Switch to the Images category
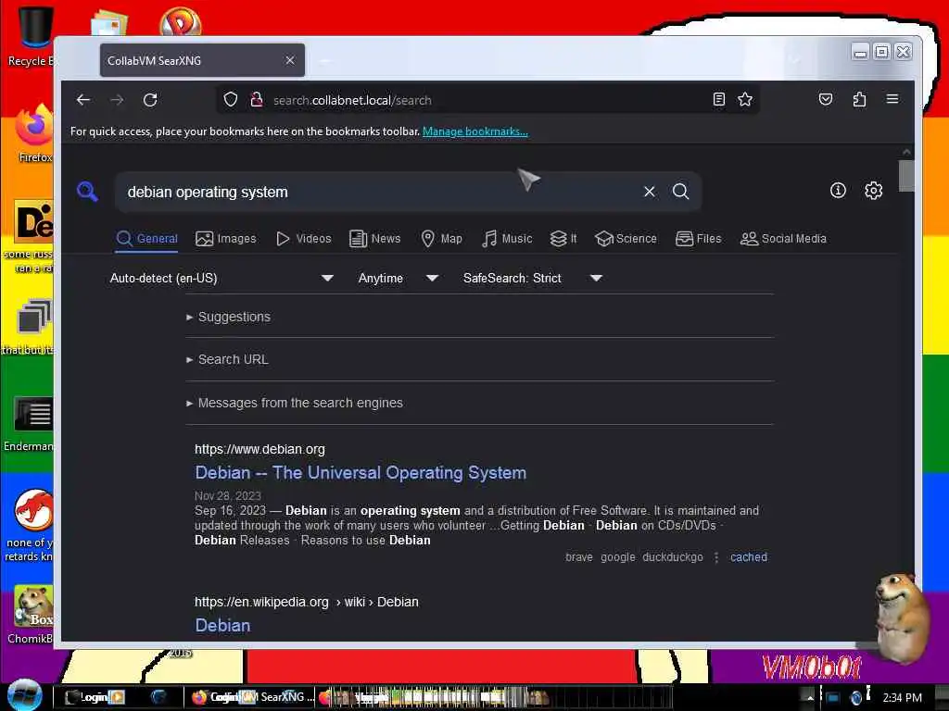Screen dimensions: 949x711 pos(226,238)
